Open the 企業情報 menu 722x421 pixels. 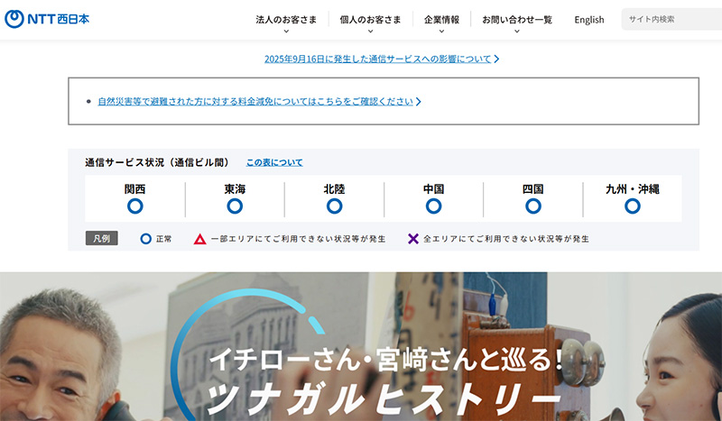pos(441,20)
